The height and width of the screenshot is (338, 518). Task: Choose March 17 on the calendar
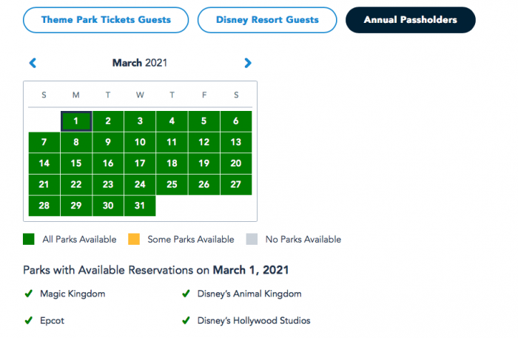pos(140,163)
